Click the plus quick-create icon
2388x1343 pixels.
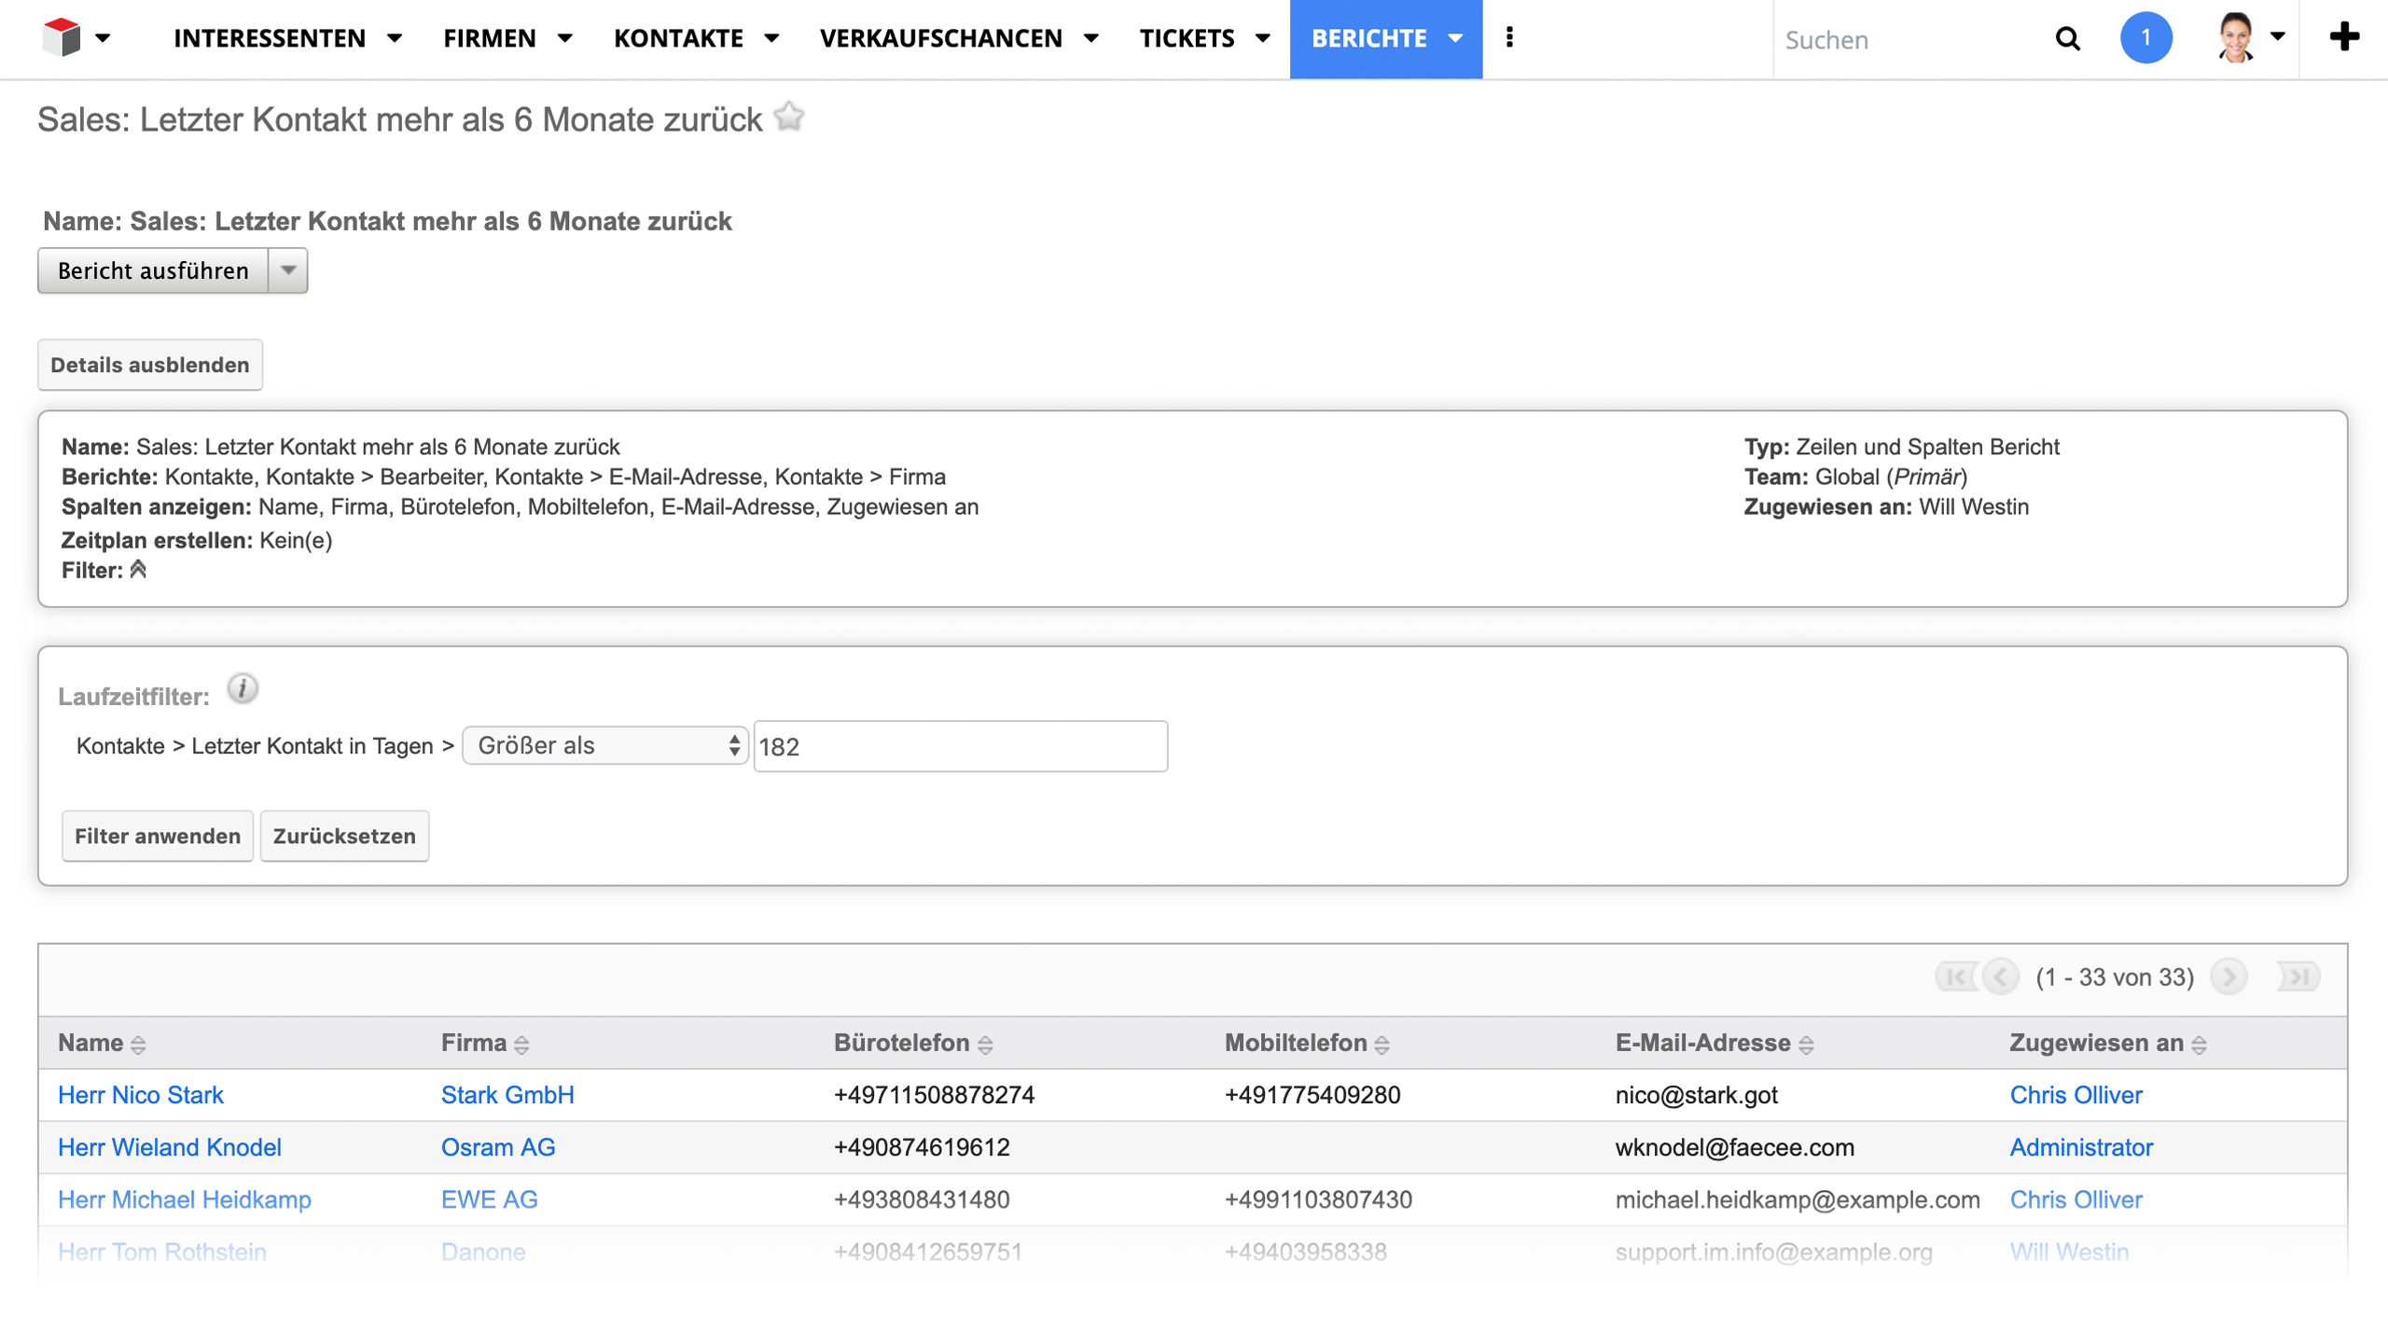click(2343, 38)
